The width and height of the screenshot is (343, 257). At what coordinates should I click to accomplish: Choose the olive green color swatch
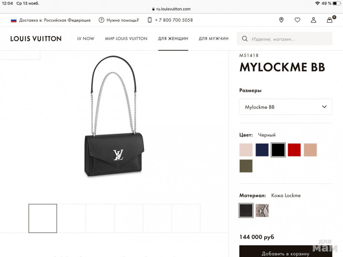click(x=246, y=166)
